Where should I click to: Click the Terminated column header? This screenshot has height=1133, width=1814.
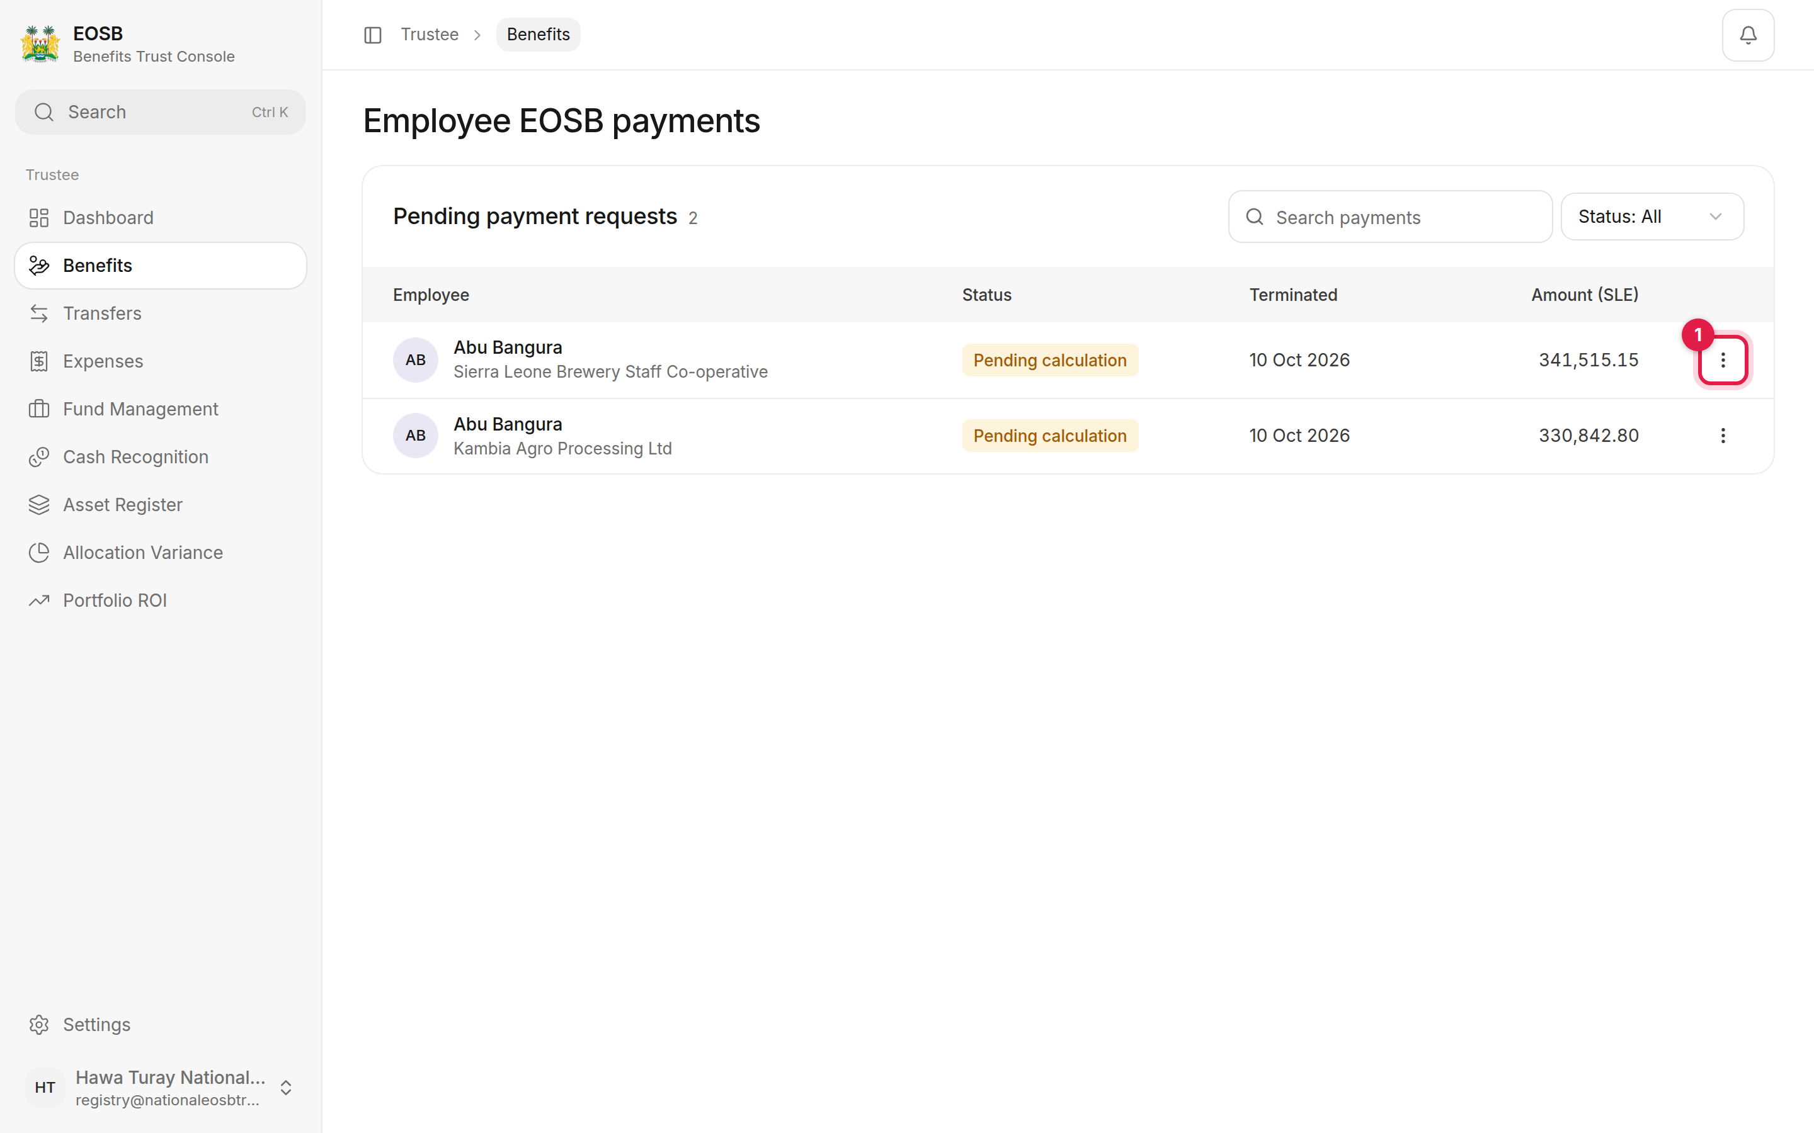coord(1293,295)
